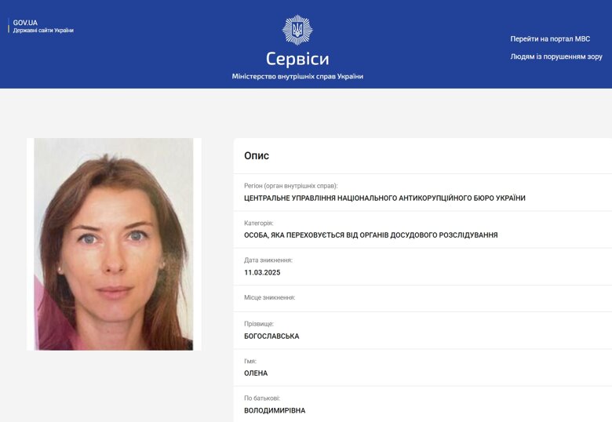Click the first name value ОЛЕНА

(x=256, y=373)
